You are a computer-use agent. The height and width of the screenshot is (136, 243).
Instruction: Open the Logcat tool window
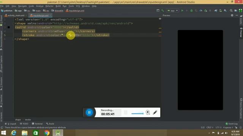pyautogui.click(x=11, y=124)
